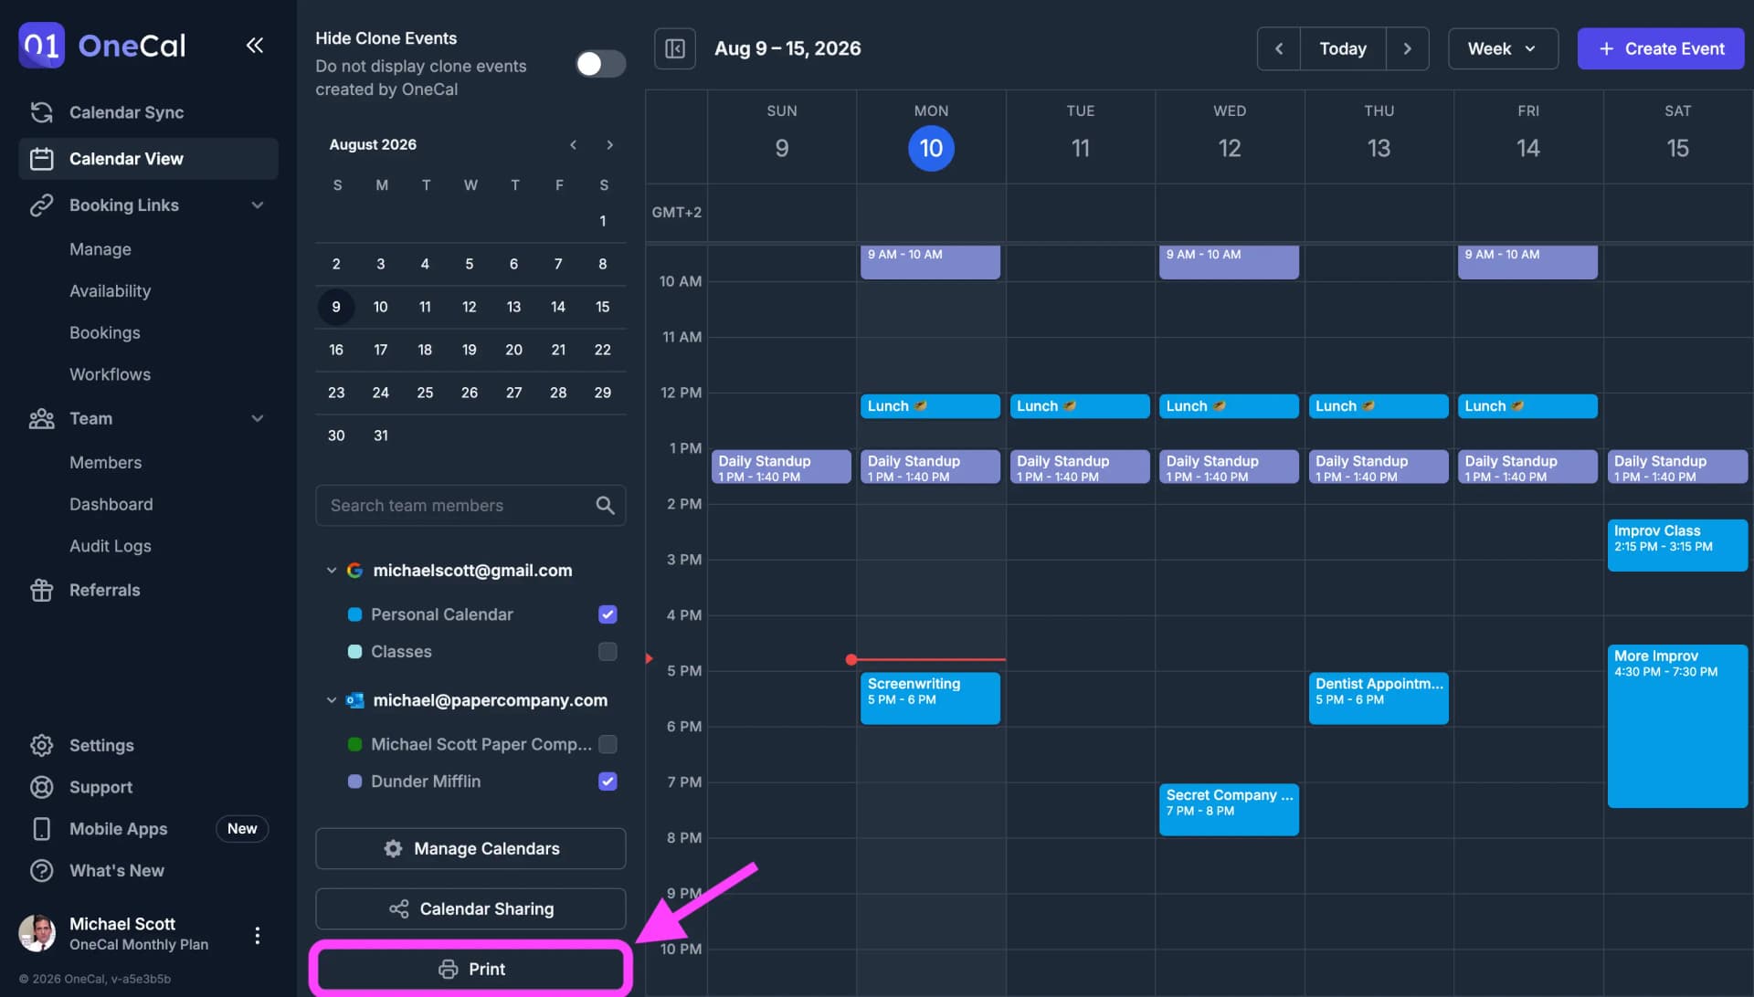Uncheck the Personal Calendar checkbox
The width and height of the screenshot is (1754, 997).
tap(608, 614)
